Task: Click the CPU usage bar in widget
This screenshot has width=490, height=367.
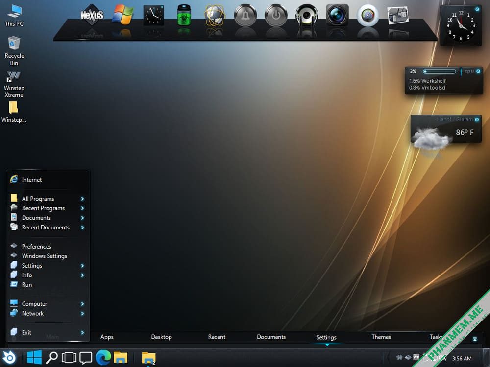Action: click(440, 72)
